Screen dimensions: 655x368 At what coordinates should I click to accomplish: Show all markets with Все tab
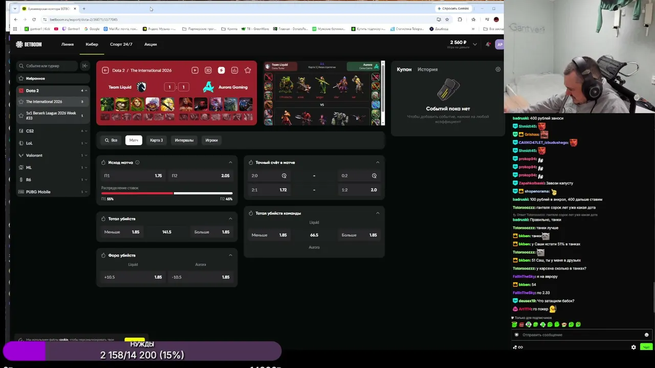click(111, 140)
